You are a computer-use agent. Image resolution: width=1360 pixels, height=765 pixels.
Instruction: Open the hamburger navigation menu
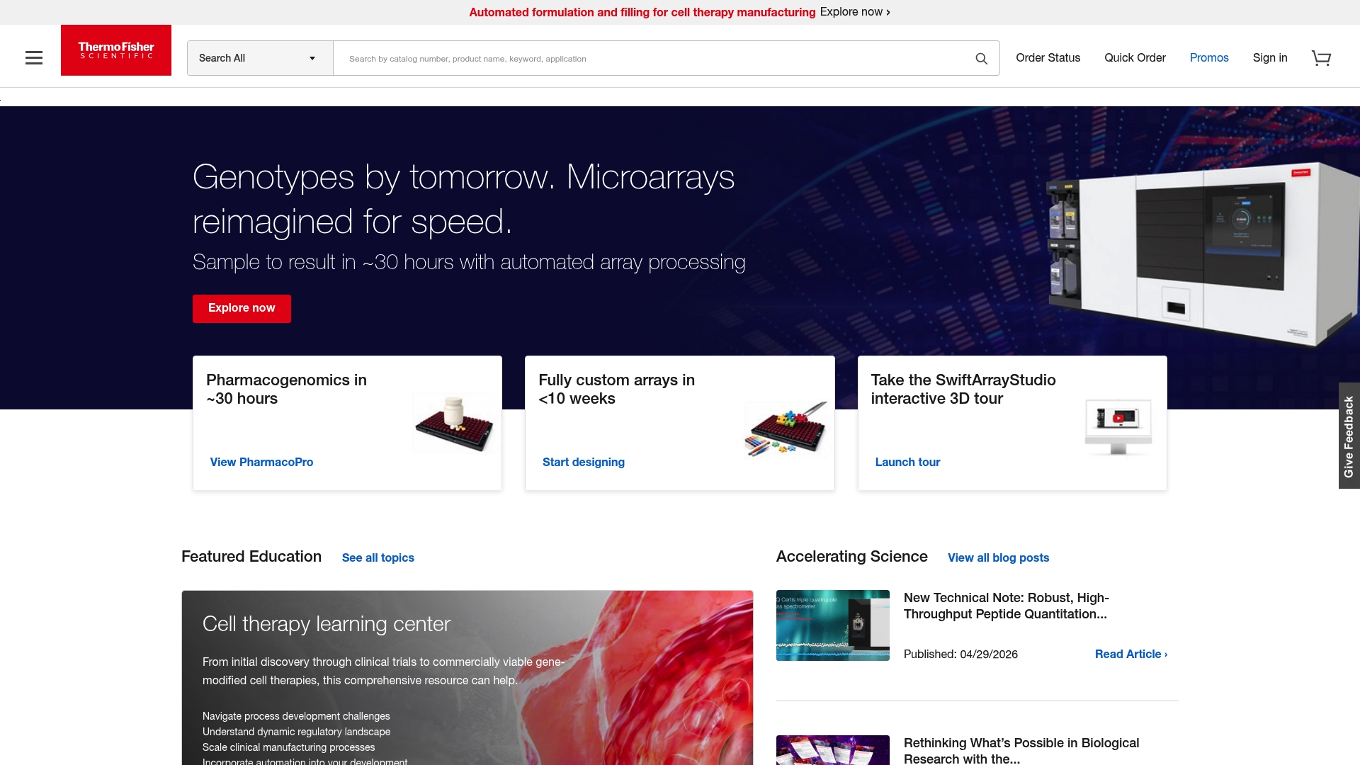pyautogui.click(x=34, y=57)
